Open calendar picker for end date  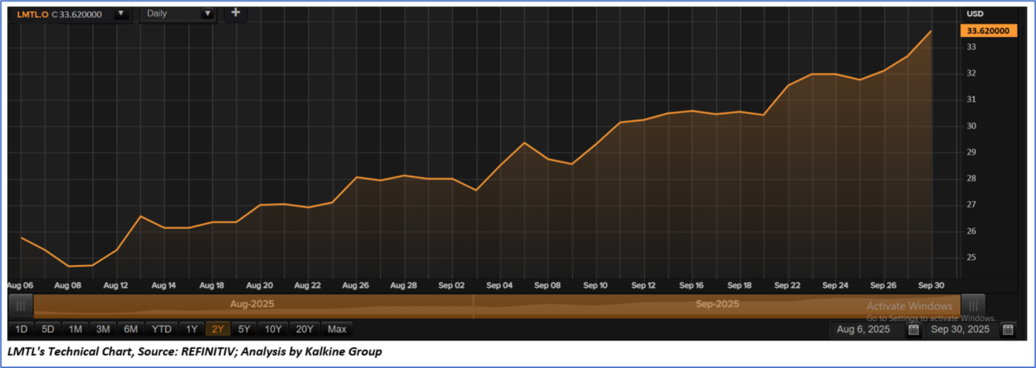tap(1008, 330)
